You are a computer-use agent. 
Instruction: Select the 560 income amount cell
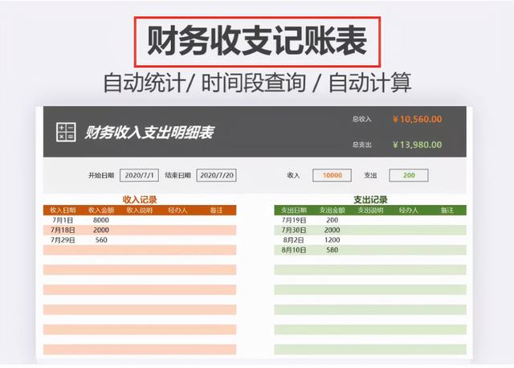101,240
